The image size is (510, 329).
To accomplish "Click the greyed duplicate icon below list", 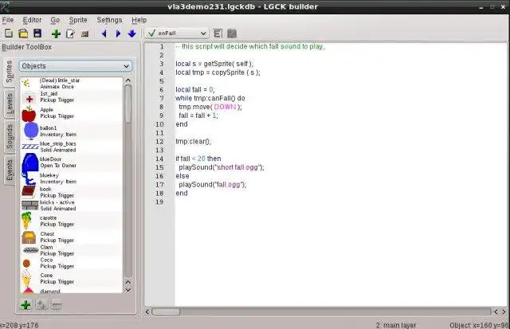I will coord(41,305).
